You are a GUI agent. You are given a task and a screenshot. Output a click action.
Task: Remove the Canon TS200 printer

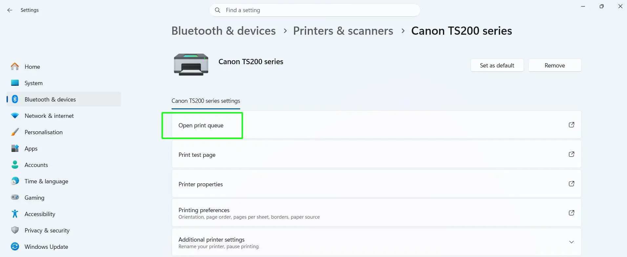click(x=554, y=65)
